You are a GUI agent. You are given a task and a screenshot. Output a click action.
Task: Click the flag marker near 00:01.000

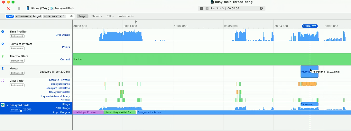pos(136,22)
